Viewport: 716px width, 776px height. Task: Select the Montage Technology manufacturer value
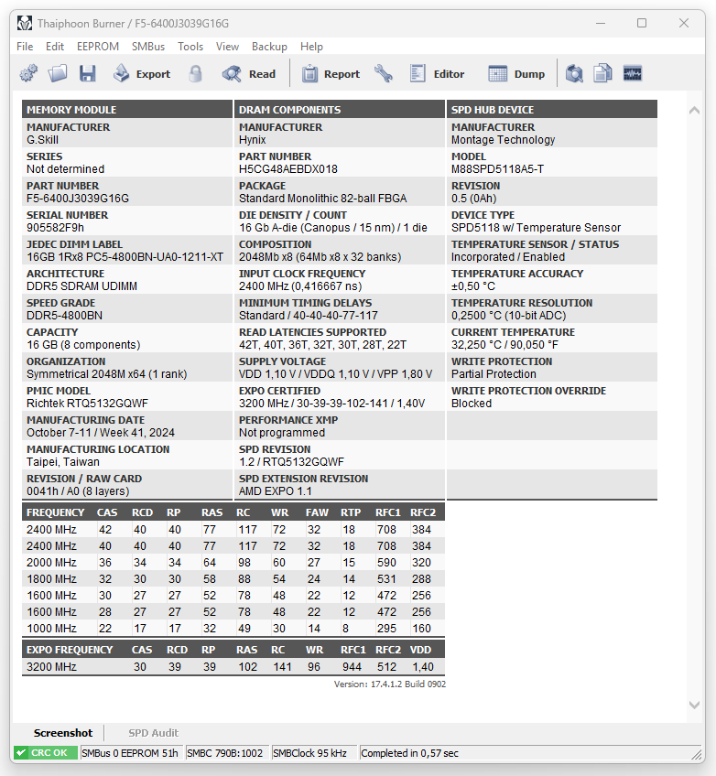(503, 140)
